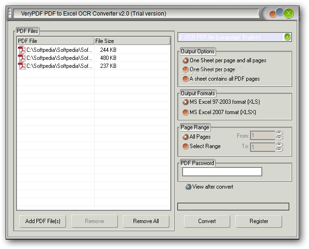Viewport: 309px width, 249px height.
Task: Click the blue ball icon in title bar
Action: click(280, 12)
